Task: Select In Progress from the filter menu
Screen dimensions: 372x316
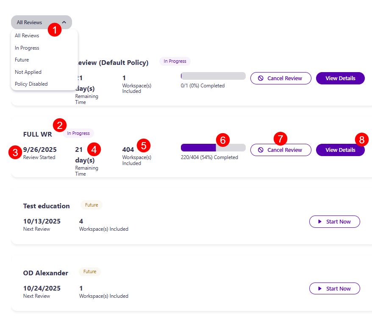Action: click(27, 48)
